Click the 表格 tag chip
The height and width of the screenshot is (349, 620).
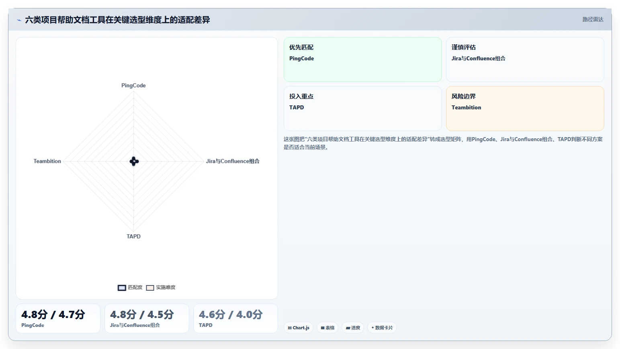pos(327,328)
